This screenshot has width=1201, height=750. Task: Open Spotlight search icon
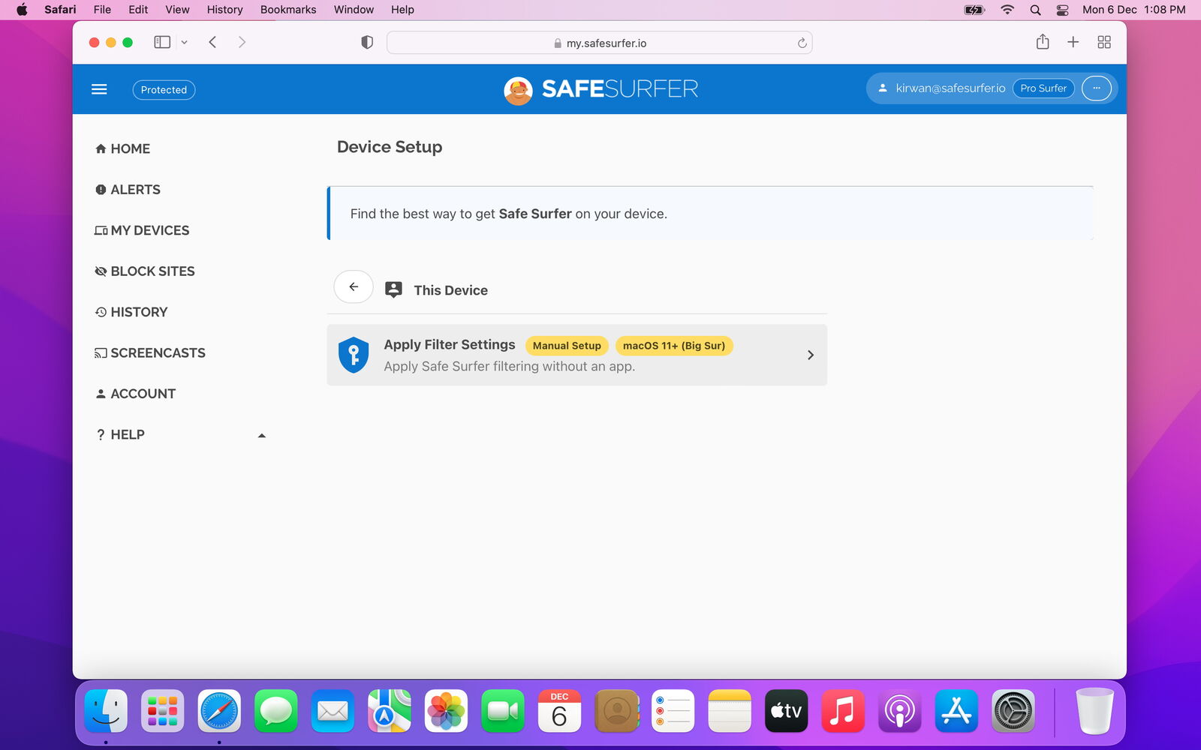[1035, 10]
